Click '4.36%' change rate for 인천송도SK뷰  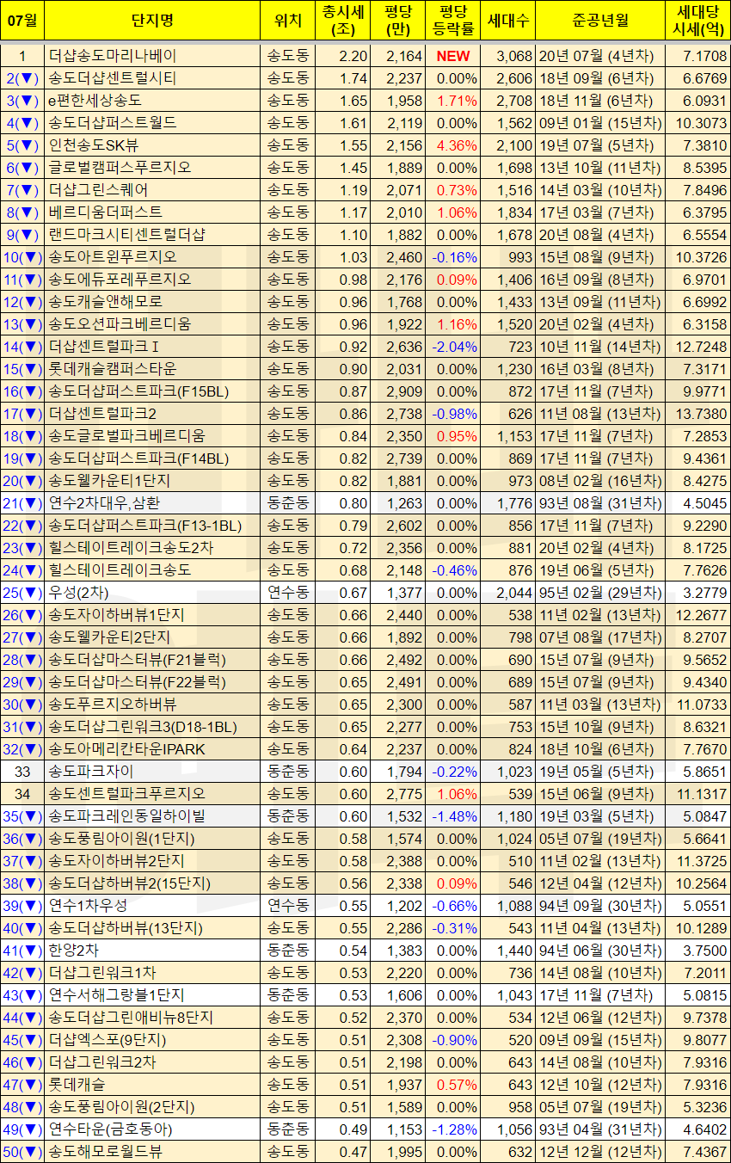pyautogui.click(x=457, y=145)
